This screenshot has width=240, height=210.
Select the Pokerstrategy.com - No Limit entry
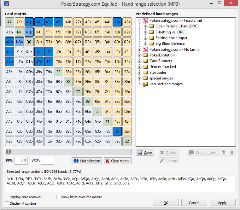pyautogui.click(x=174, y=49)
